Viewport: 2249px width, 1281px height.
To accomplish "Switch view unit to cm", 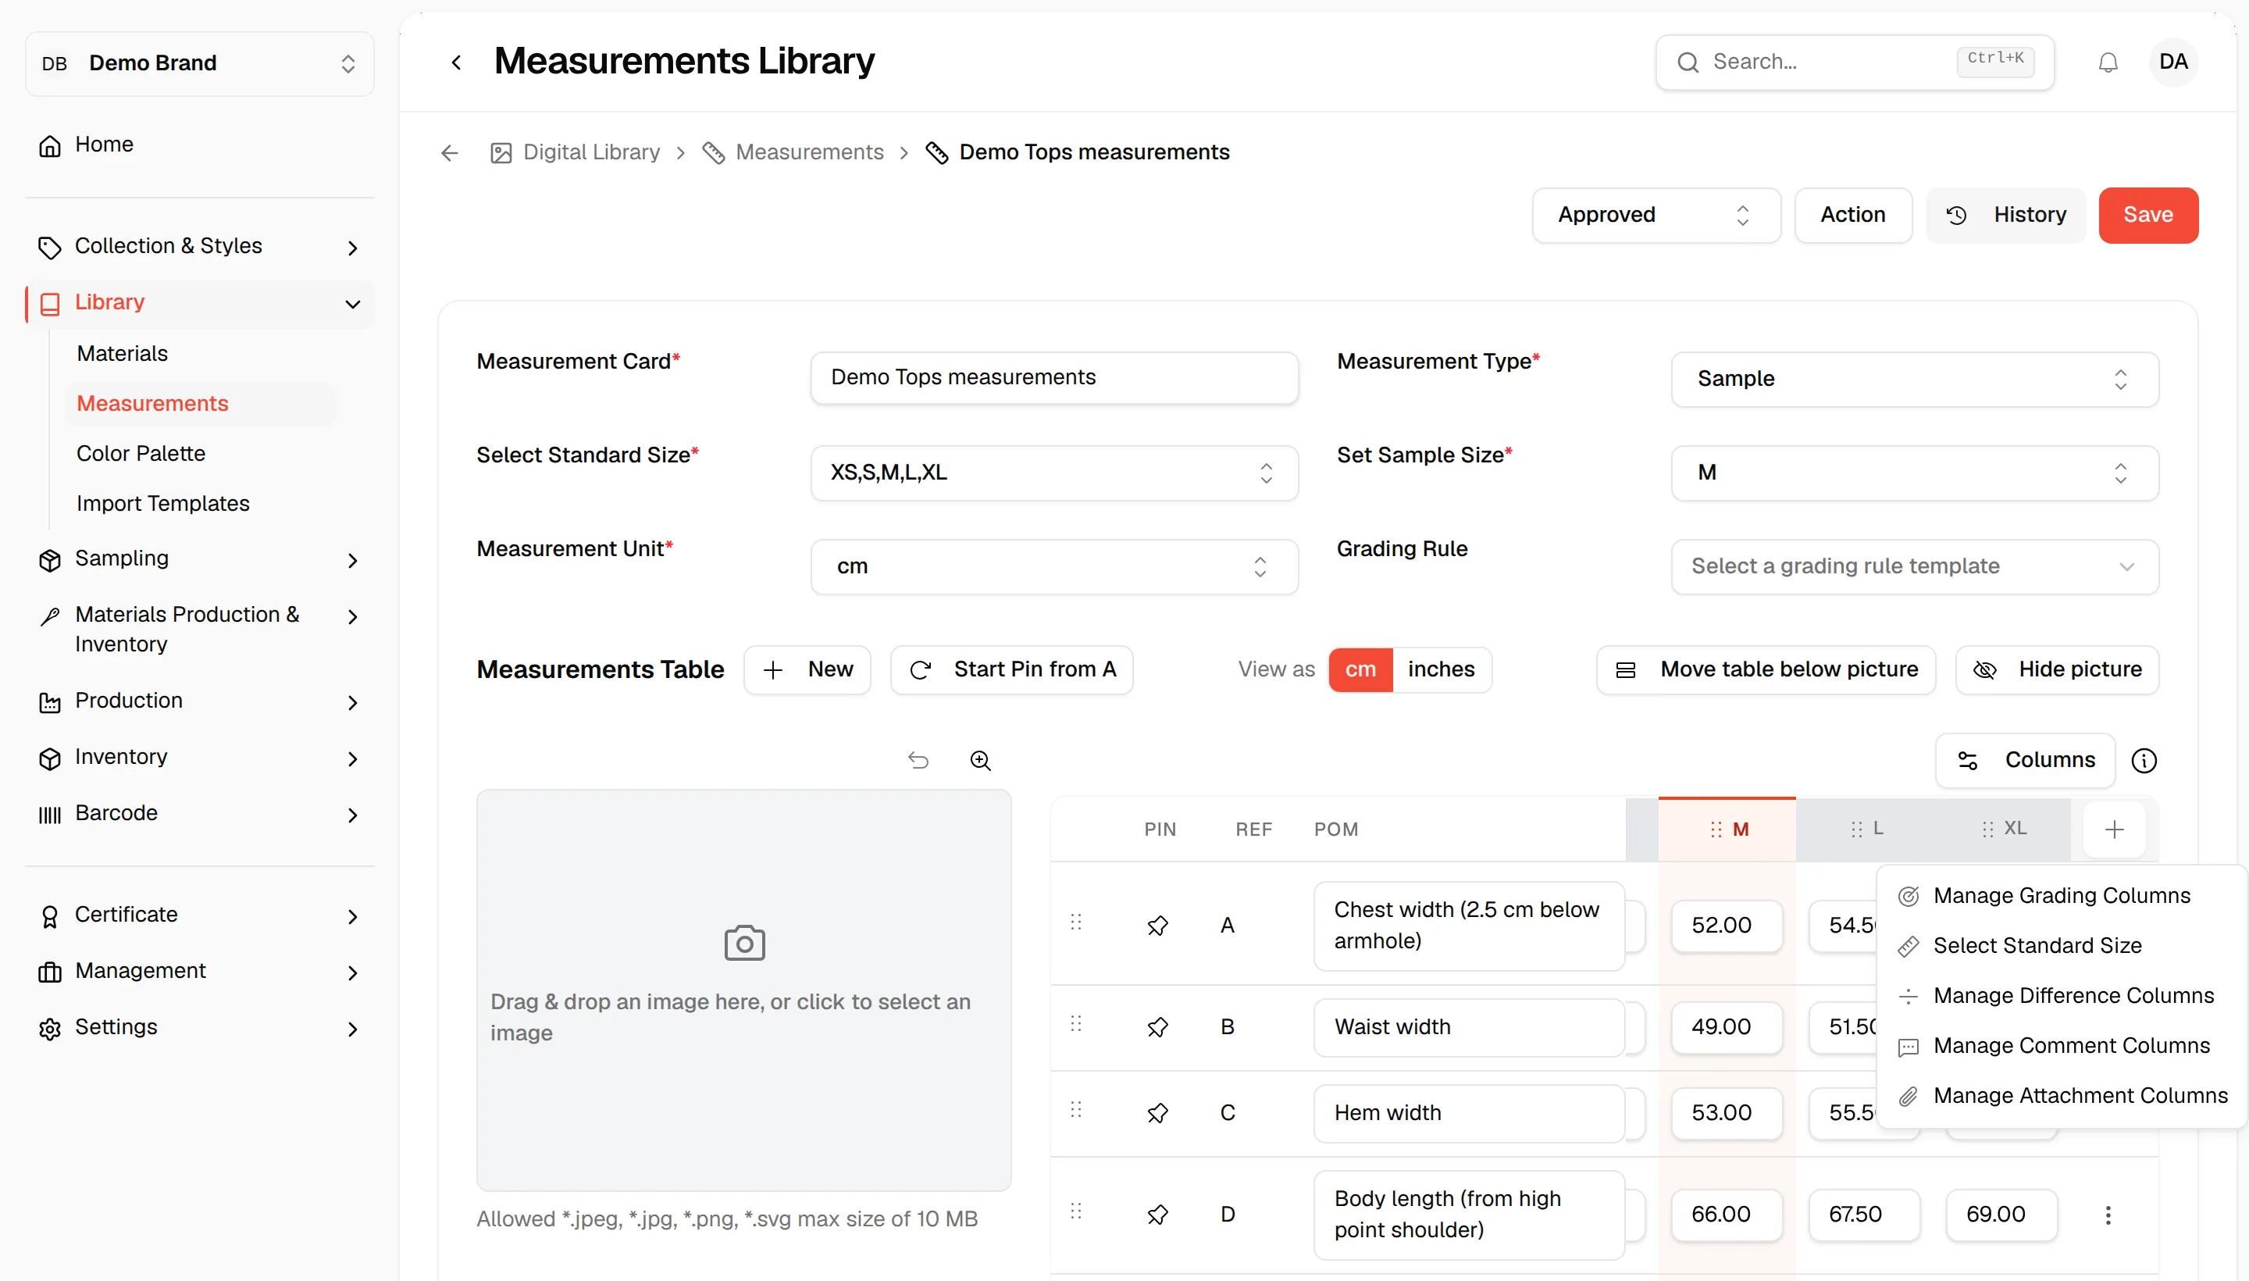I will 1360,669.
